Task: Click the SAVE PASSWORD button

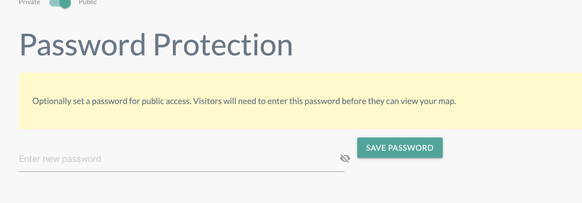Action: (x=400, y=148)
